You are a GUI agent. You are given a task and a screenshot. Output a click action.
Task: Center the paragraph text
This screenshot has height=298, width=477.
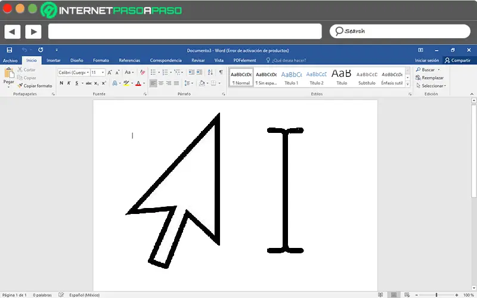[161, 83]
